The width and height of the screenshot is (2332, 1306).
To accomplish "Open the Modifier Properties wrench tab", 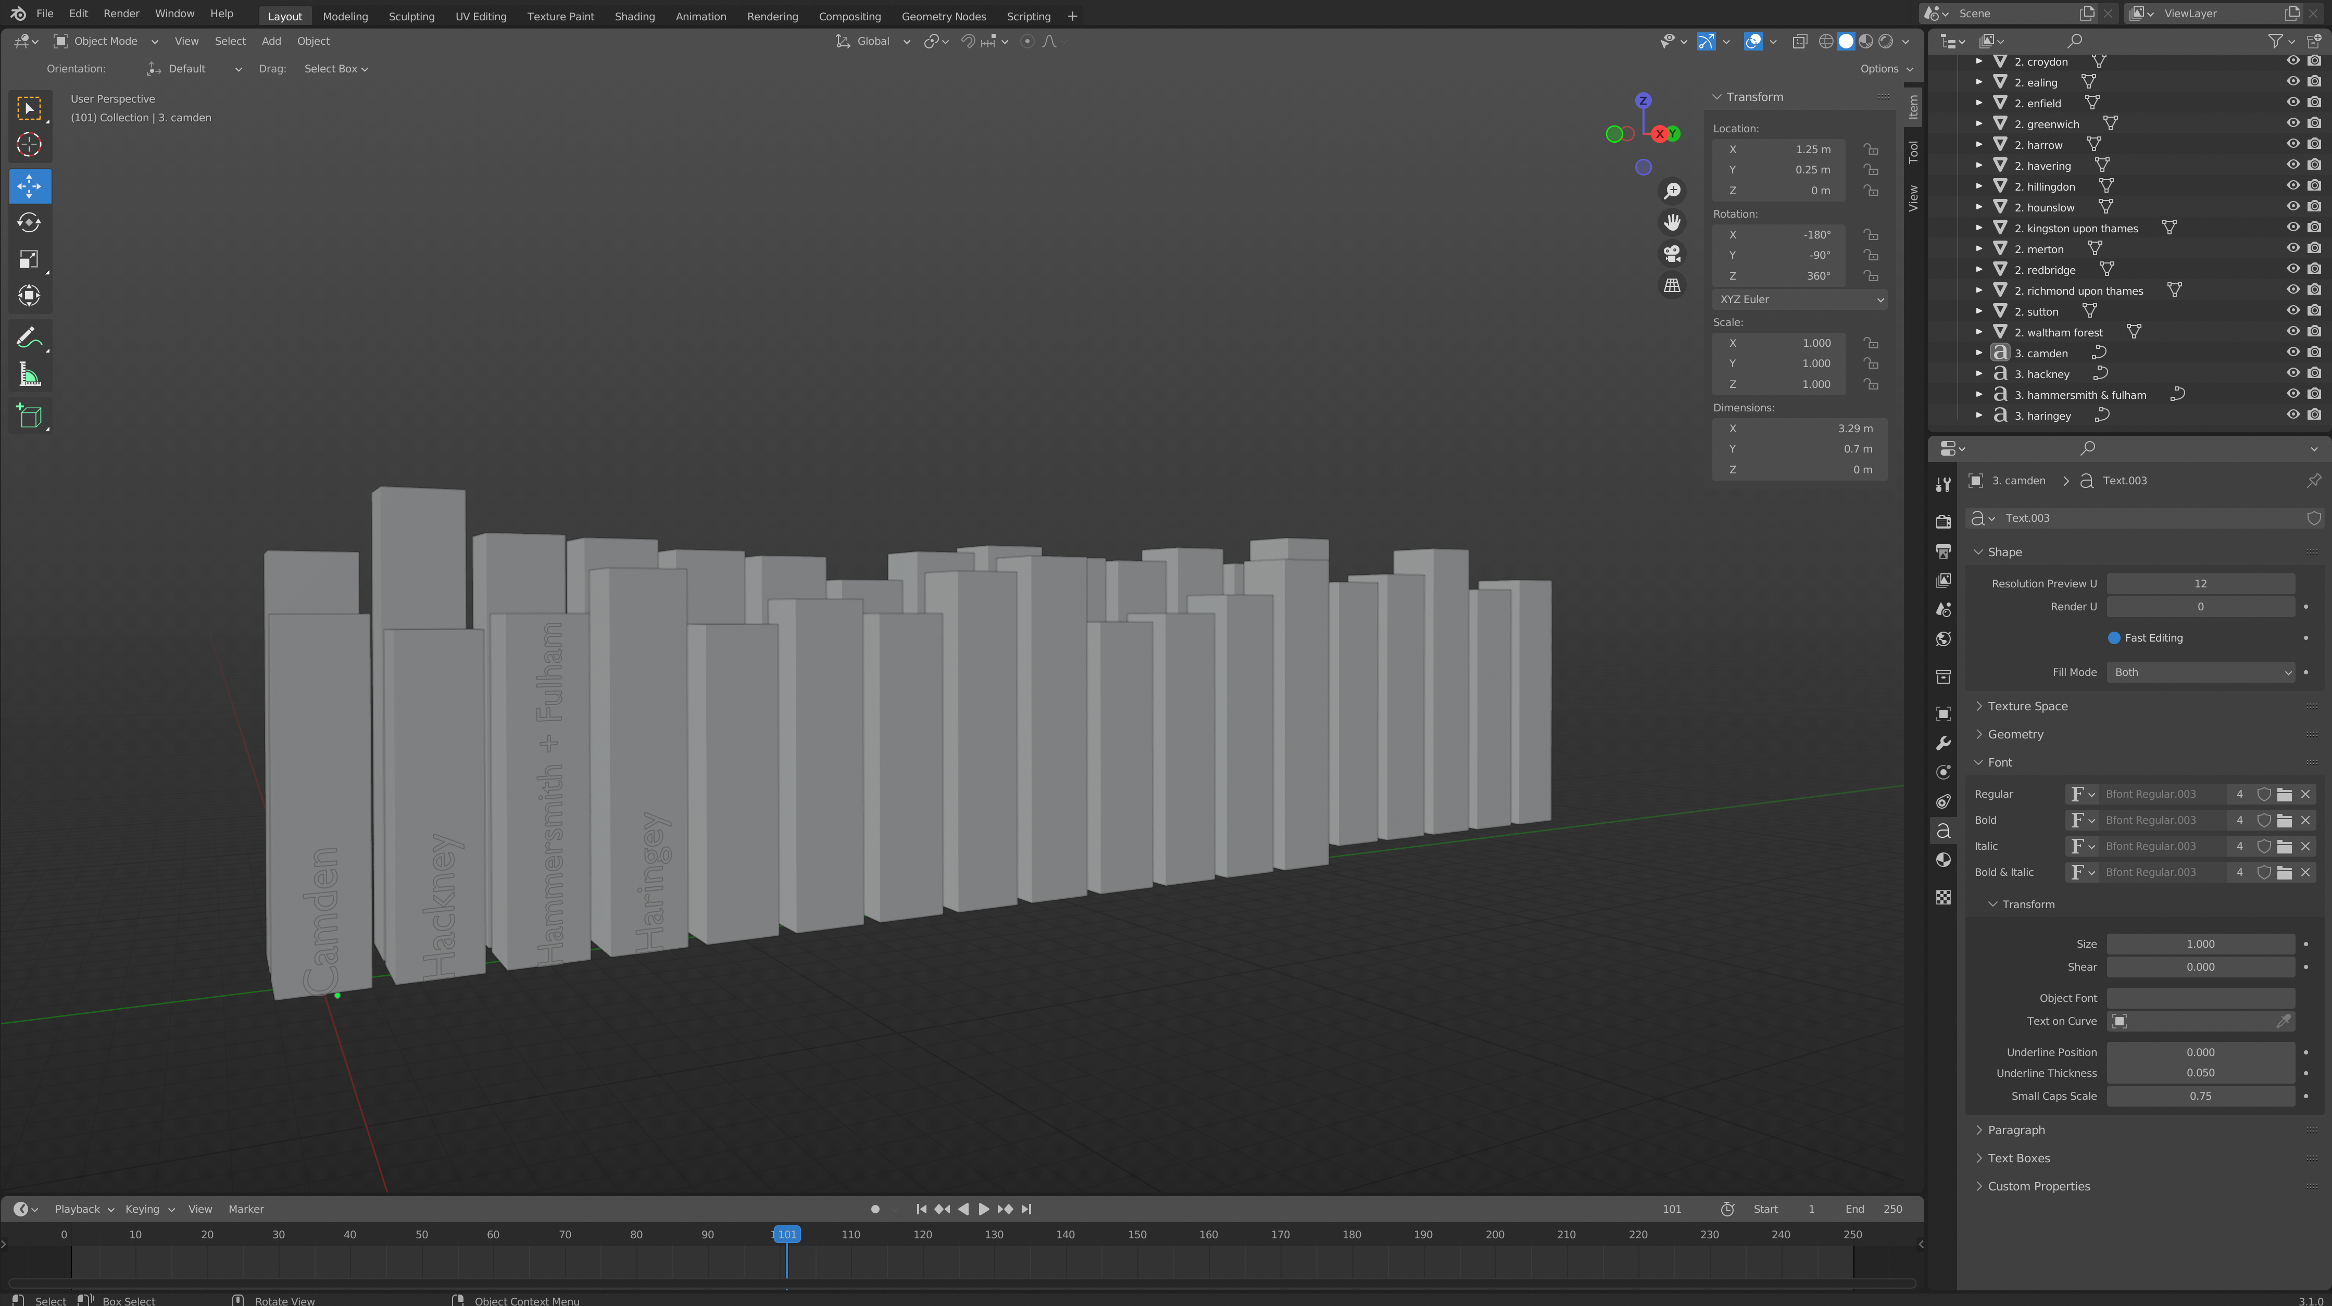I will (1943, 743).
